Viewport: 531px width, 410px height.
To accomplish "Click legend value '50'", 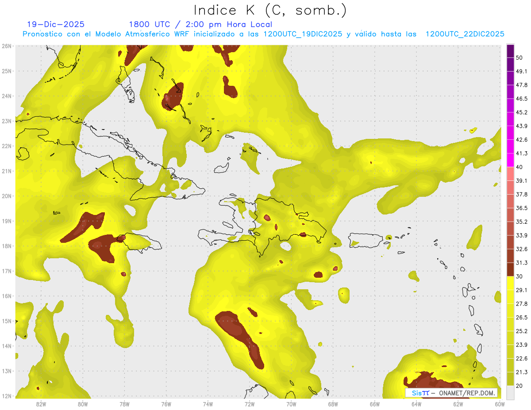I will 519,57.
